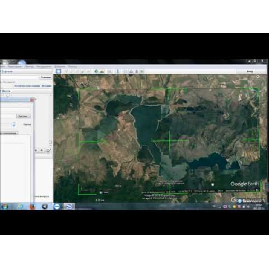Select the Add Path toolbar icon
Image resolution: width=269 pixels, height=269 pixels.
77,71
